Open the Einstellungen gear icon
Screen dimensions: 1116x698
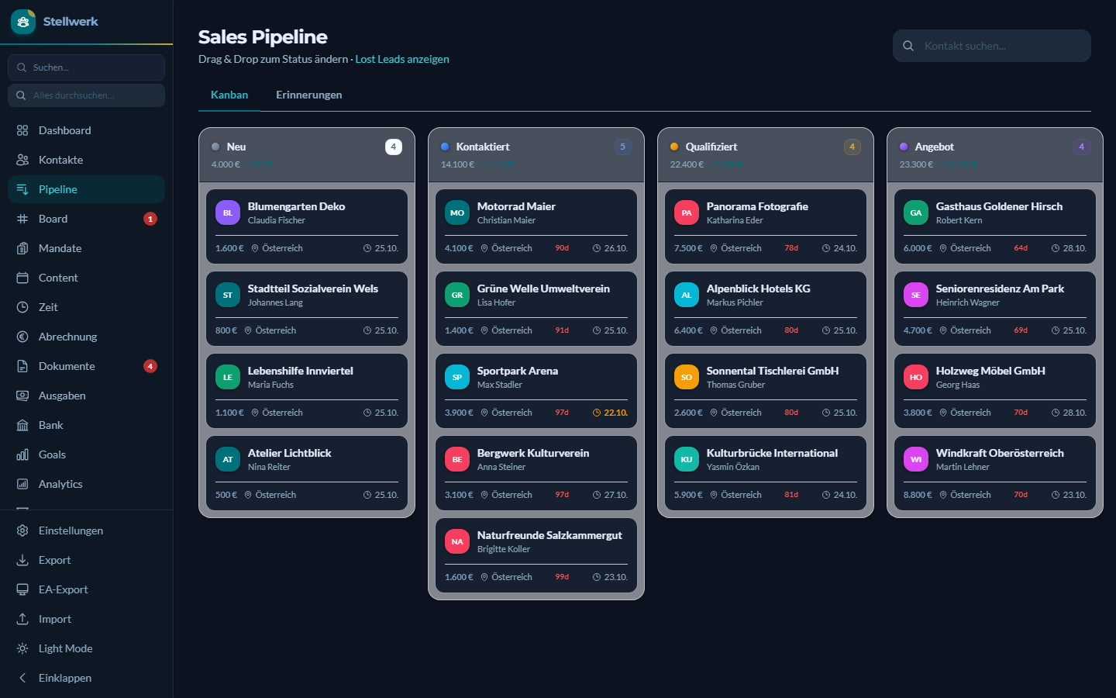(22, 530)
